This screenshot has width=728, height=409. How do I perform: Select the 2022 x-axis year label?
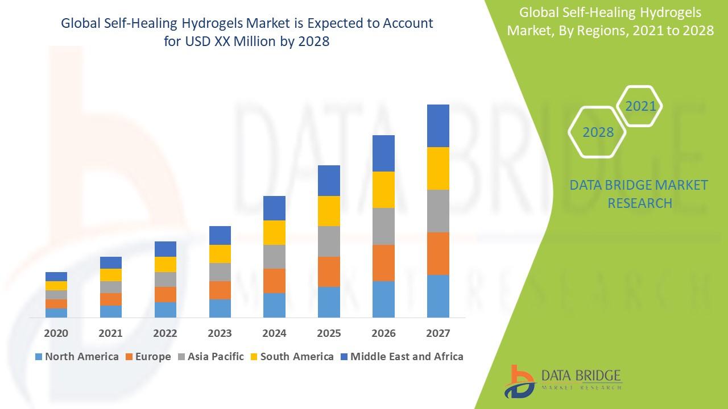(165, 333)
